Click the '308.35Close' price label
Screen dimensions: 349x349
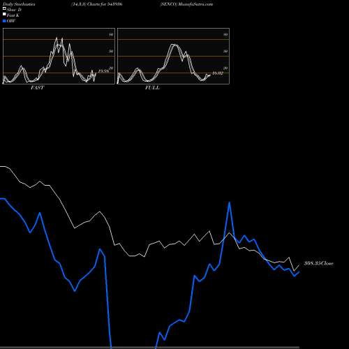[x=319, y=263]
